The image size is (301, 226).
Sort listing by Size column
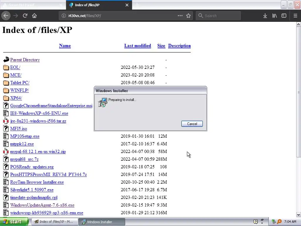click(161, 46)
